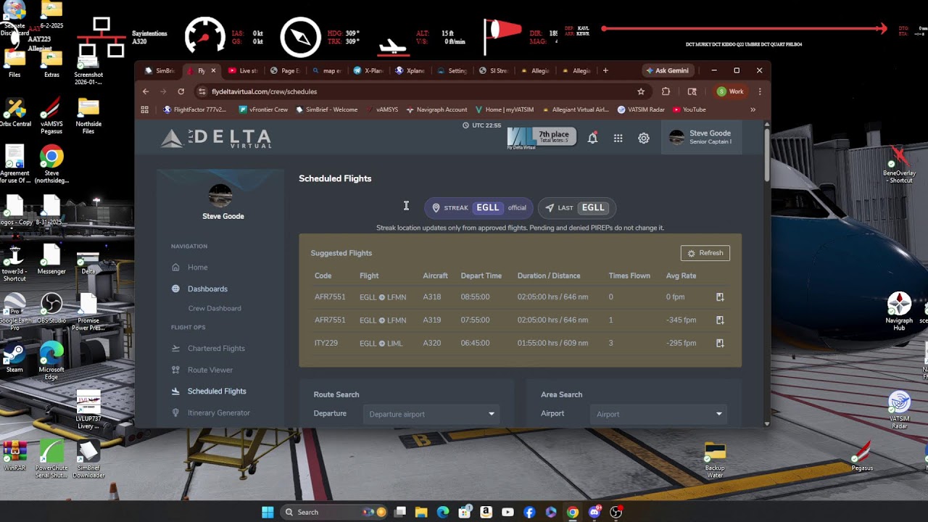Go to Home in sidebar navigation
Screen dimensions: 928x522
tap(197, 268)
